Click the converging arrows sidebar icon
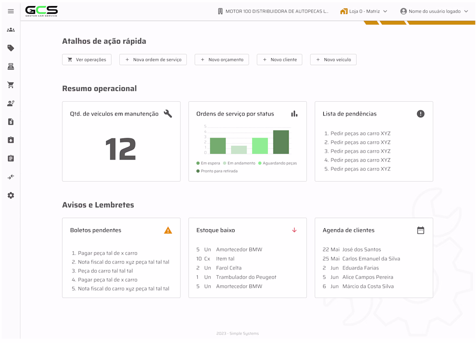Screen dimensions: 476x343 [11, 177]
